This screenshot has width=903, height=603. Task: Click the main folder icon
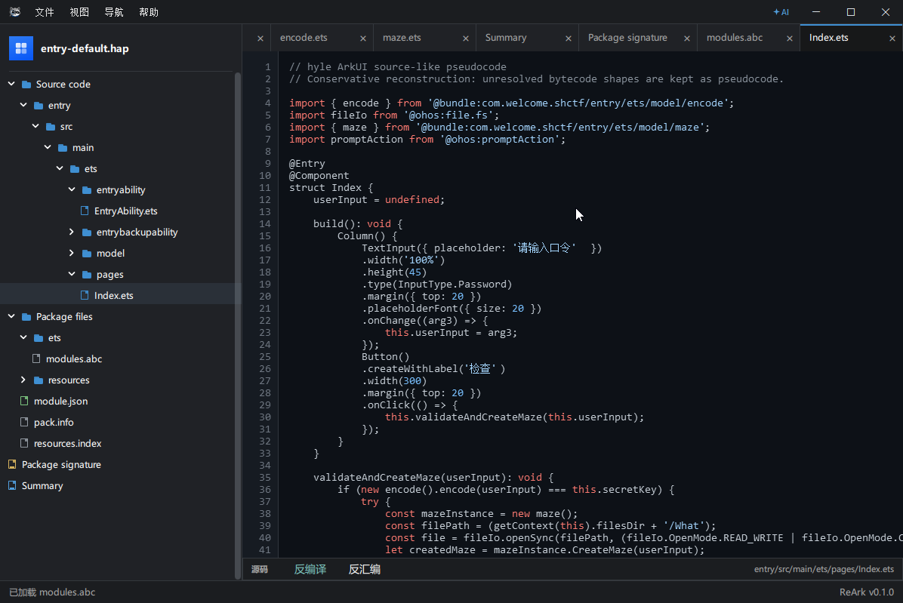click(63, 148)
